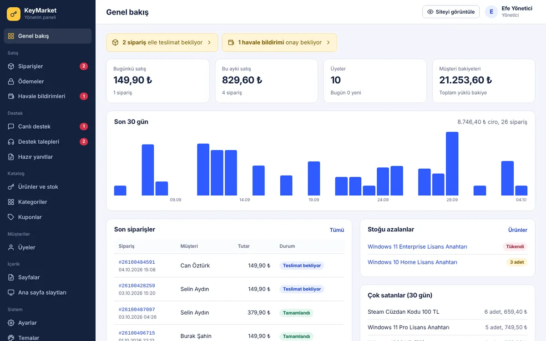Click the tallest bar above 29.09 label
This screenshot has height=341, width=546.
click(452, 164)
